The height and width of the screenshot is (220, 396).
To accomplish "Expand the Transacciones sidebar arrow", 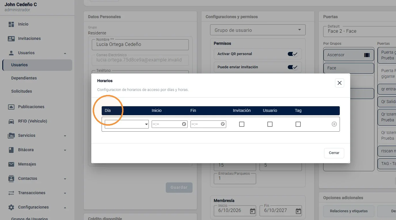I will tap(65, 193).
